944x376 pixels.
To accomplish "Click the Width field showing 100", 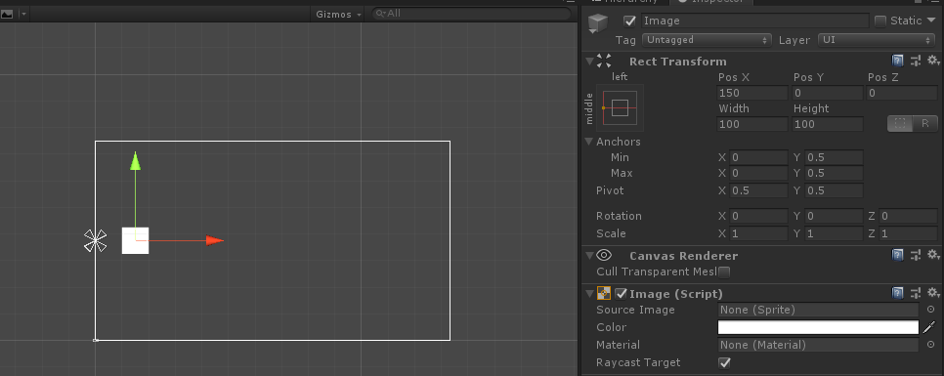I will 752,125.
